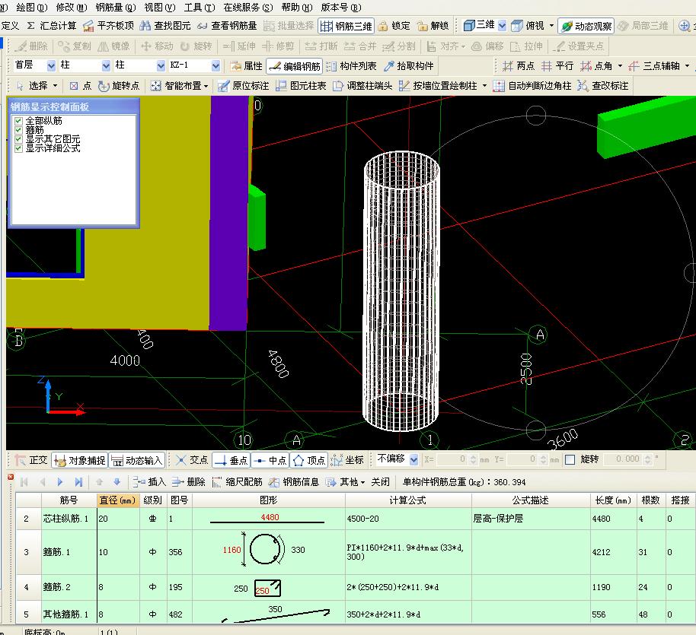Open the 帮助(H) menu
Image resolution: width=696 pixels, height=635 pixels.
tap(297, 8)
